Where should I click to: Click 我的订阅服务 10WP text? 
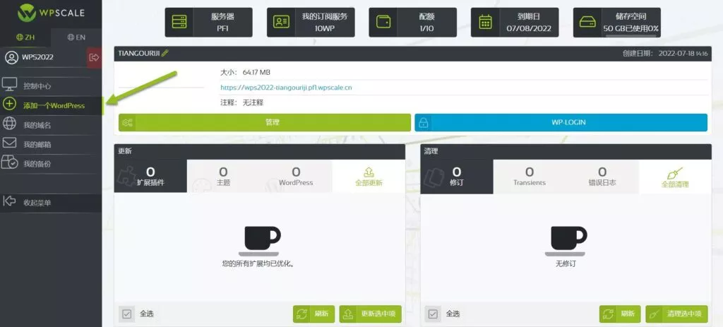(x=325, y=22)
